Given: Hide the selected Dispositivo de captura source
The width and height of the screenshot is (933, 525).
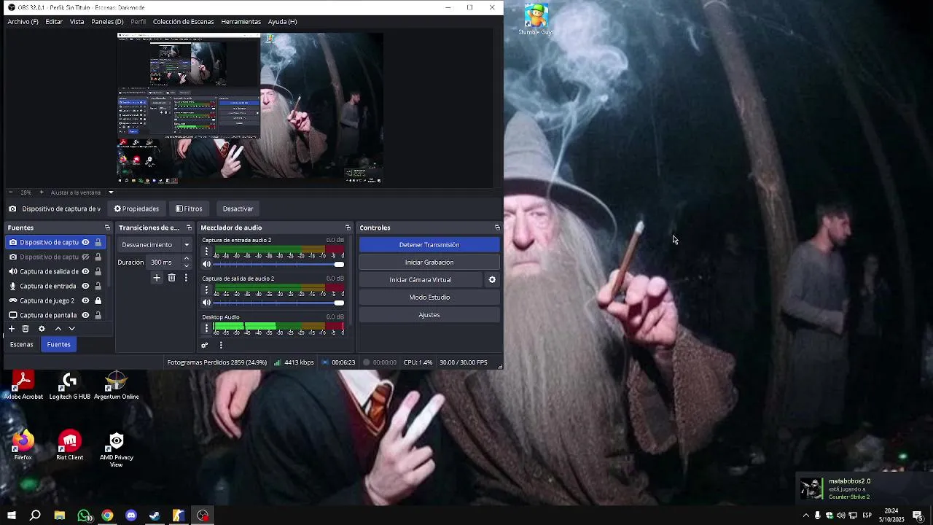Looking at the screenshot, I should coord(85,242).
